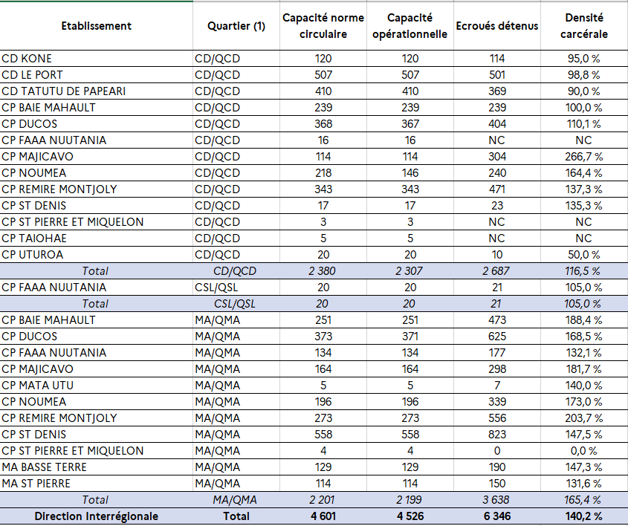
Task: Click the 0,0 % density cell
Action: 583,451
